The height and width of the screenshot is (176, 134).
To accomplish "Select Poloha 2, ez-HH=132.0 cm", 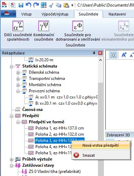I will tap(59, 134).
